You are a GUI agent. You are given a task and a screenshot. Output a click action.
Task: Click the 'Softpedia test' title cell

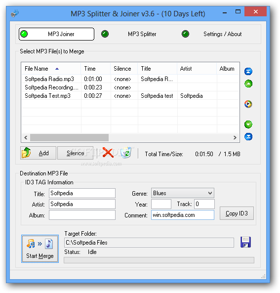pos(157,96)
